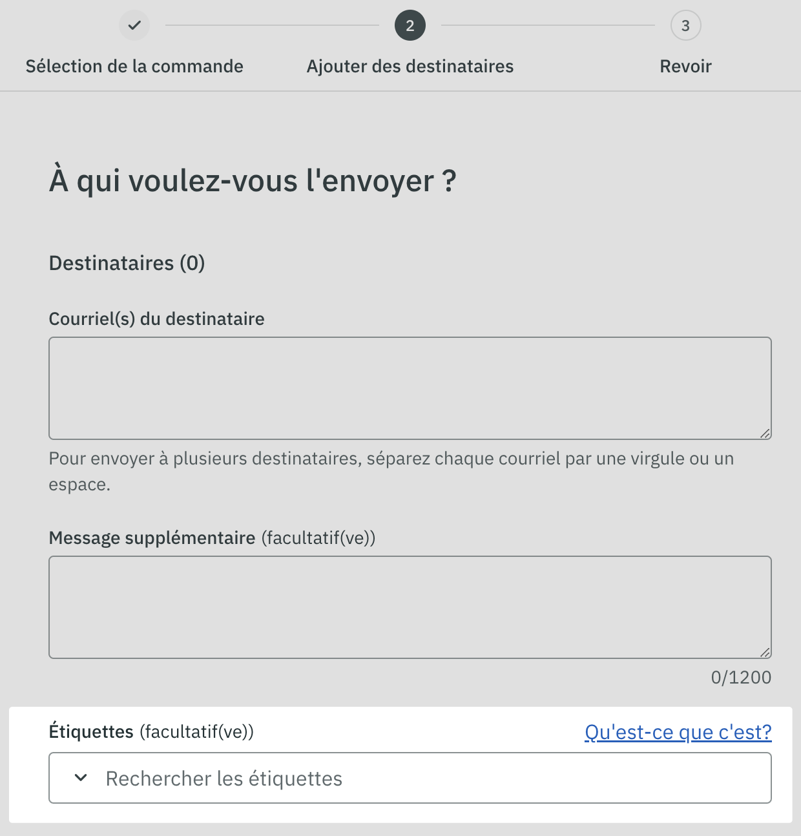Click the step 3 circle indicator

[x=685, y=25]
